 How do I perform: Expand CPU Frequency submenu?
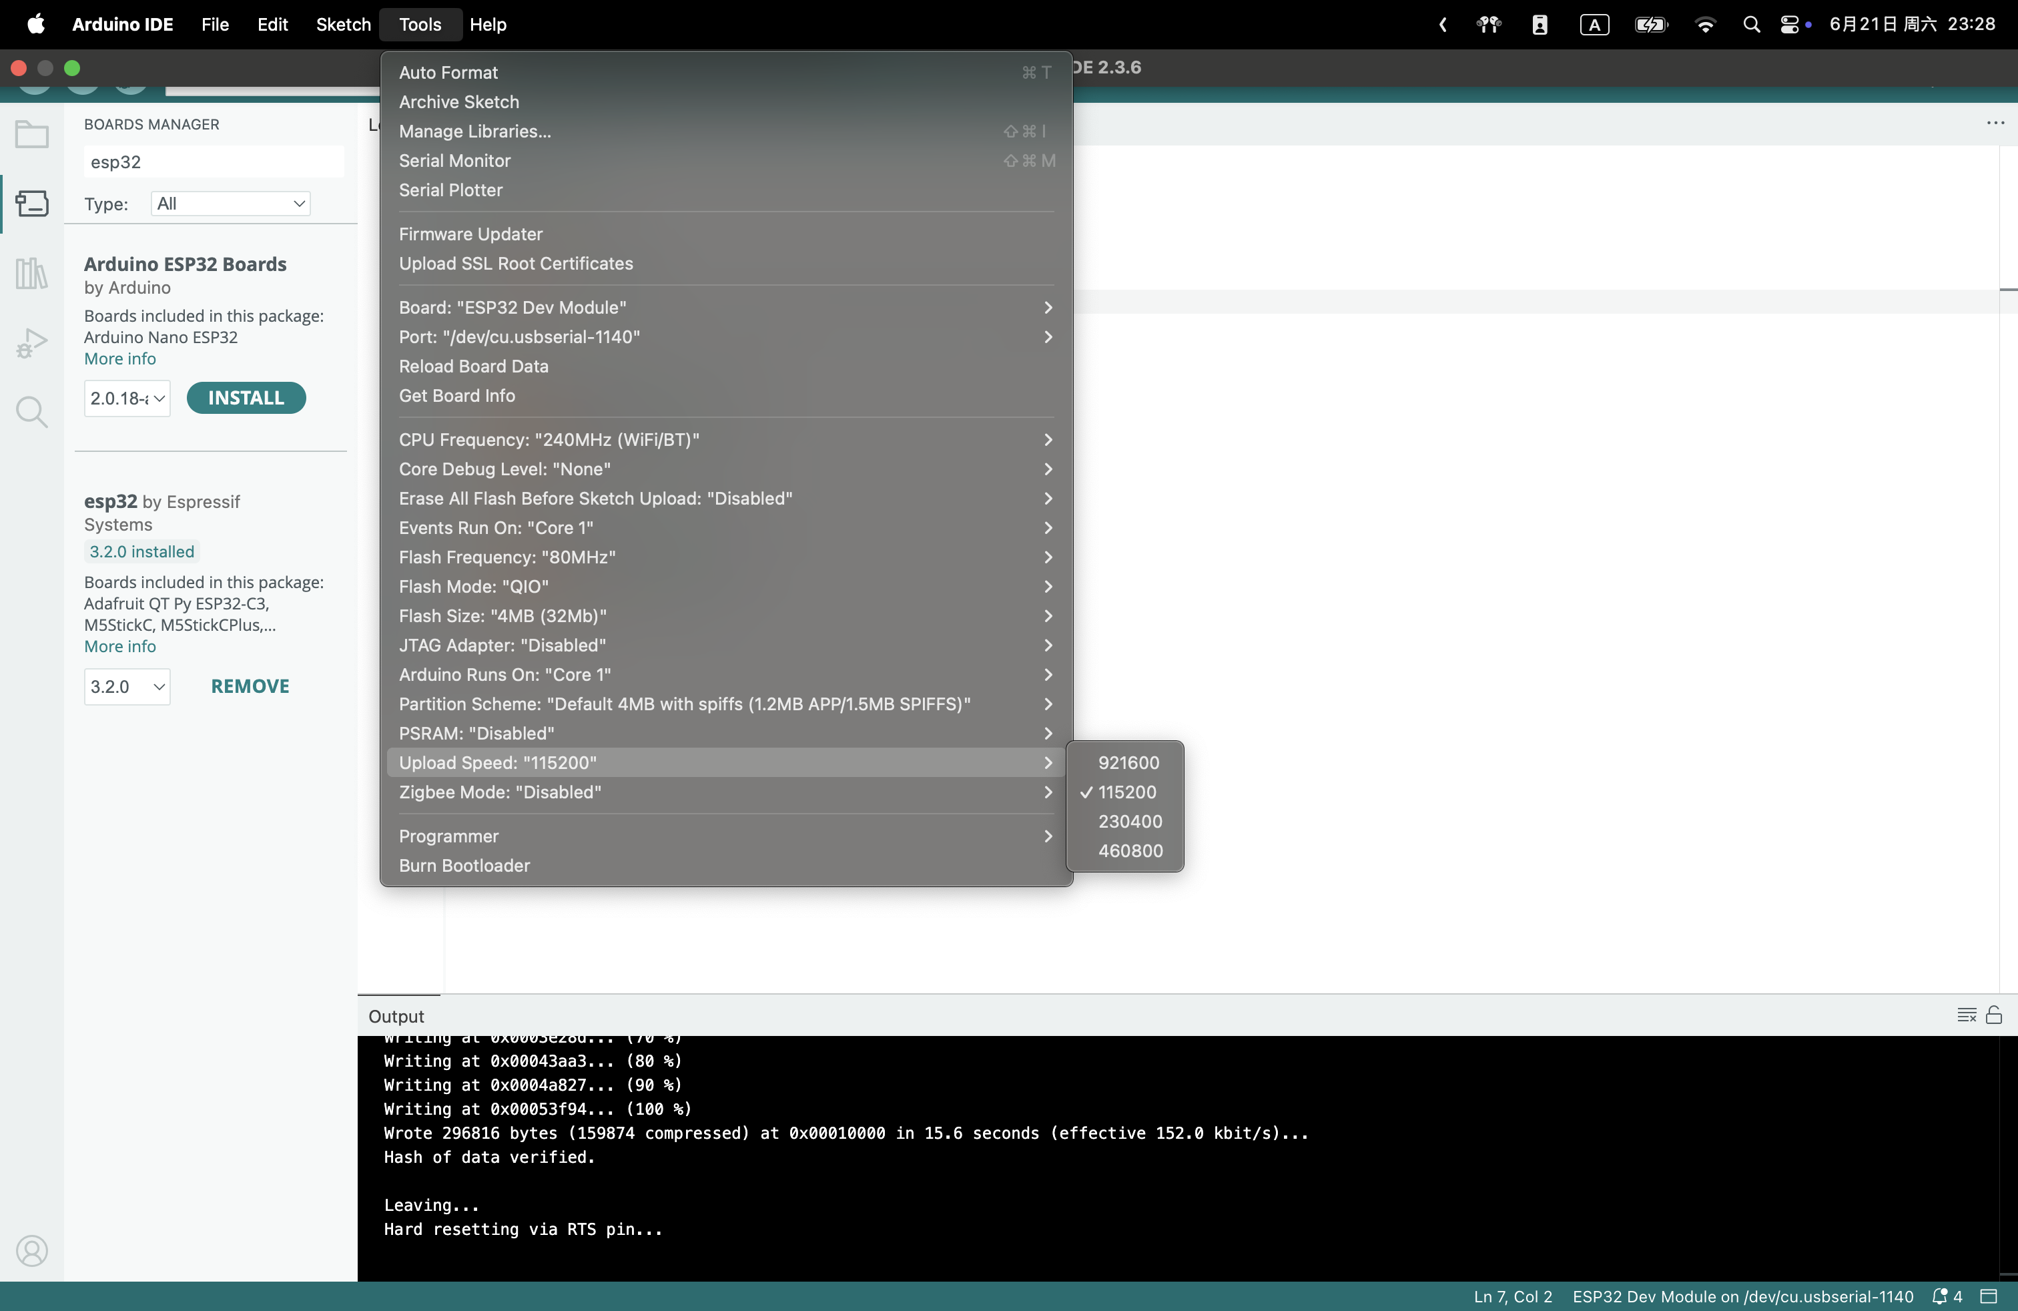point(726,439)
